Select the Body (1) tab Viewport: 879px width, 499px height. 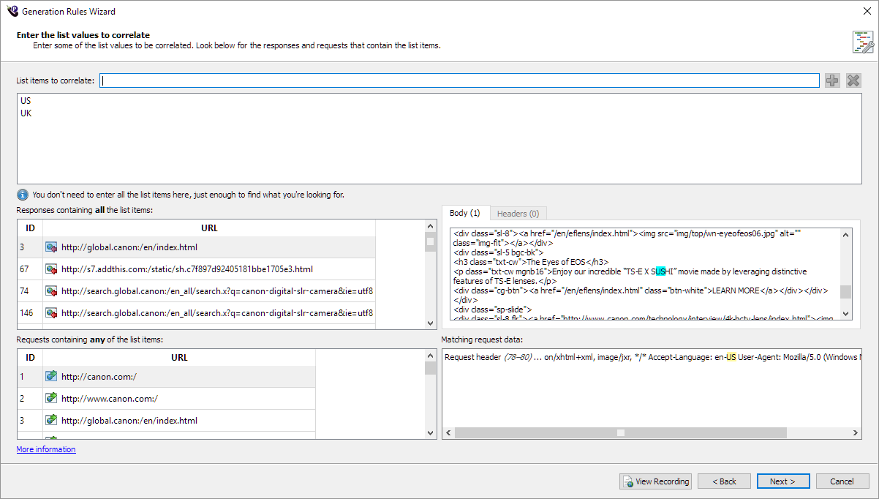[x=464, y=213]
